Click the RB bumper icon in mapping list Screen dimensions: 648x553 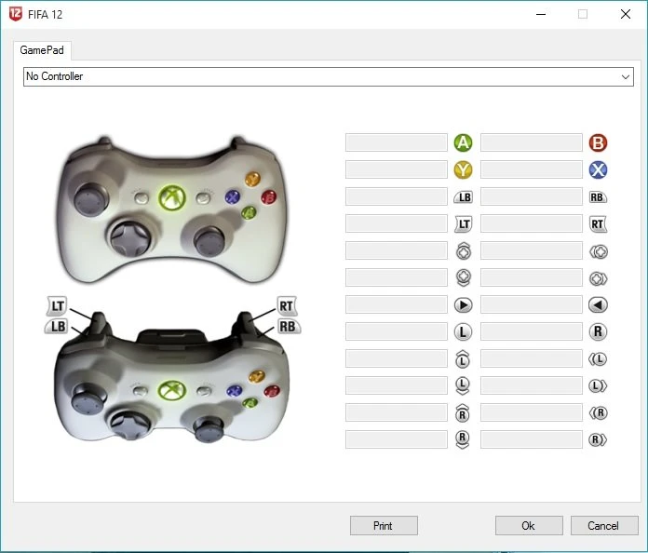[x=598, y=197]
